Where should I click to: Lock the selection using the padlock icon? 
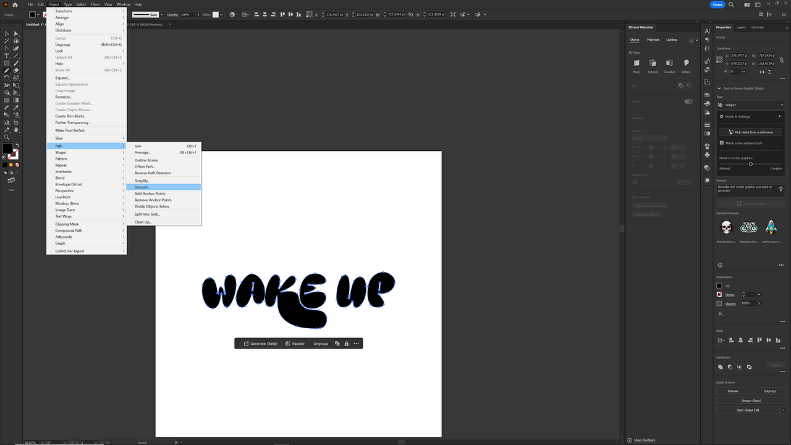point(346,343)
